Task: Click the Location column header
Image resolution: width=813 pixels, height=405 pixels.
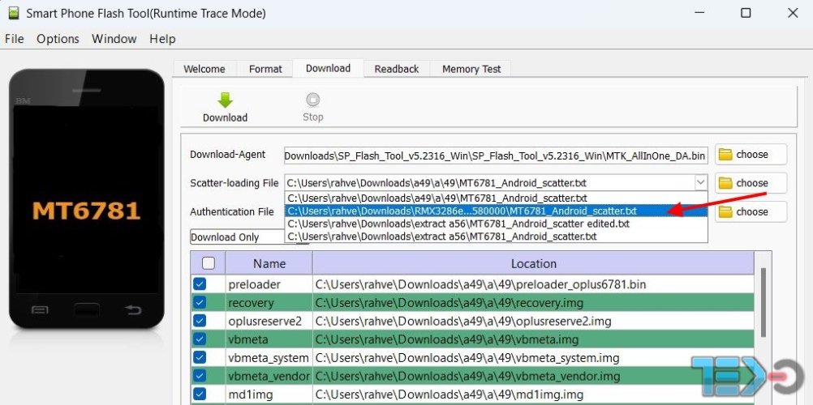Action: (x=534, y=263)
